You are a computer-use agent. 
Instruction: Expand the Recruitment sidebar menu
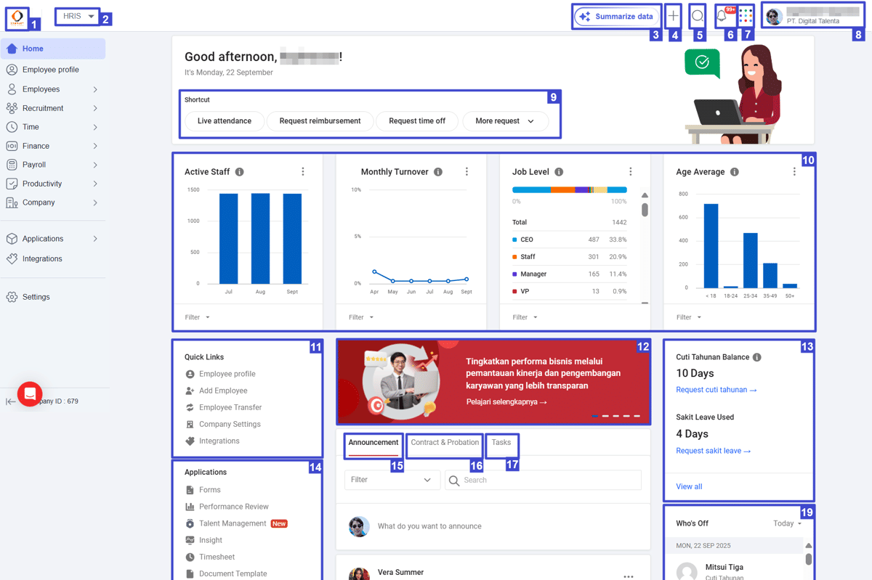(53, 108)
